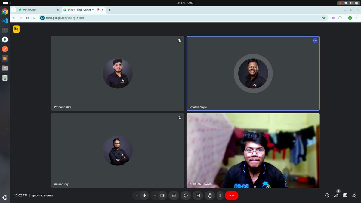Screen dimensions: 361x203
Task: Bookmark this page with star icon
Action: [324, 18]
